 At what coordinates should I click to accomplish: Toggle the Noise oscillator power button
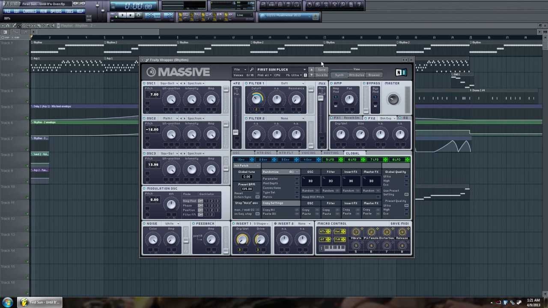coord(145,223)
